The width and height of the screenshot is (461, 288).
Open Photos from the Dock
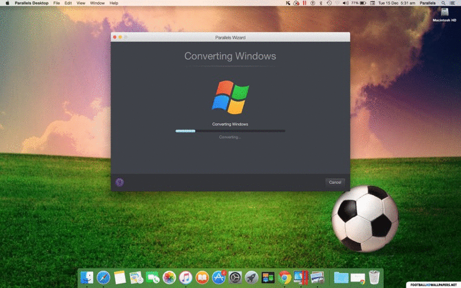(169, 278)
